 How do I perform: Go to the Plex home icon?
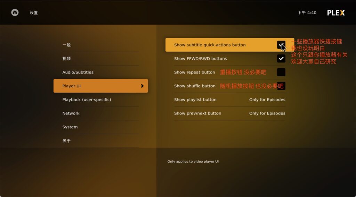[x=15, y=12]
